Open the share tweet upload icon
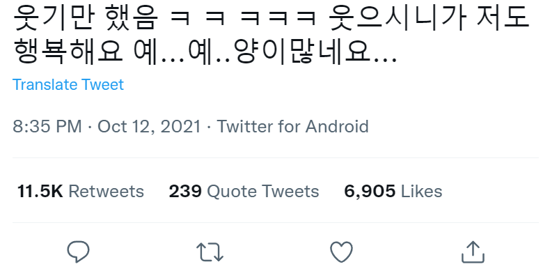Image resolution: width=543 pixels, height=278 pixels. coord(473,252)
